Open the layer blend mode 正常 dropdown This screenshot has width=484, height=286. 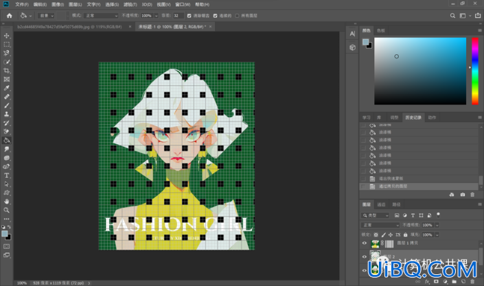click(380, 225)
